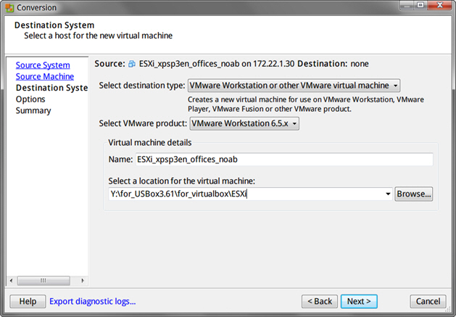Viewport: 456px width, 317px height.
Task: Expand the VMware product dropdown
Action: click(x=244, y=123)
